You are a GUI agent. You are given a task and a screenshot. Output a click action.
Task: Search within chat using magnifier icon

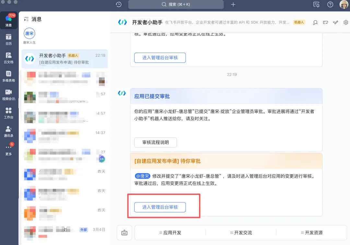point(315,22)
